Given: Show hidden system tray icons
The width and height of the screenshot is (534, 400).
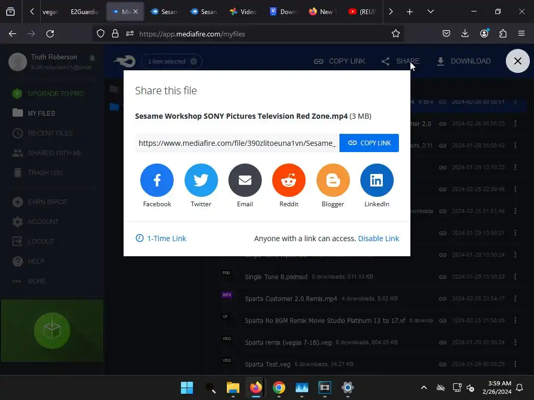Looking at the screenshot, I should [x=423, y=387].
